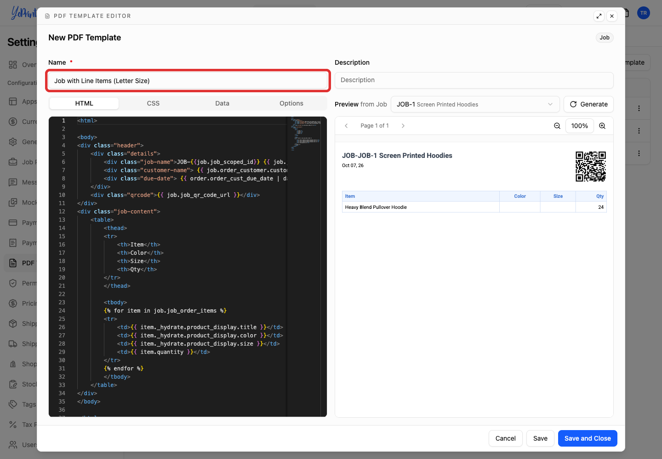662x459 pixels.
Task: Click 'Heavy Blend Pullover Hoodie' in preview
Action: 376,207
